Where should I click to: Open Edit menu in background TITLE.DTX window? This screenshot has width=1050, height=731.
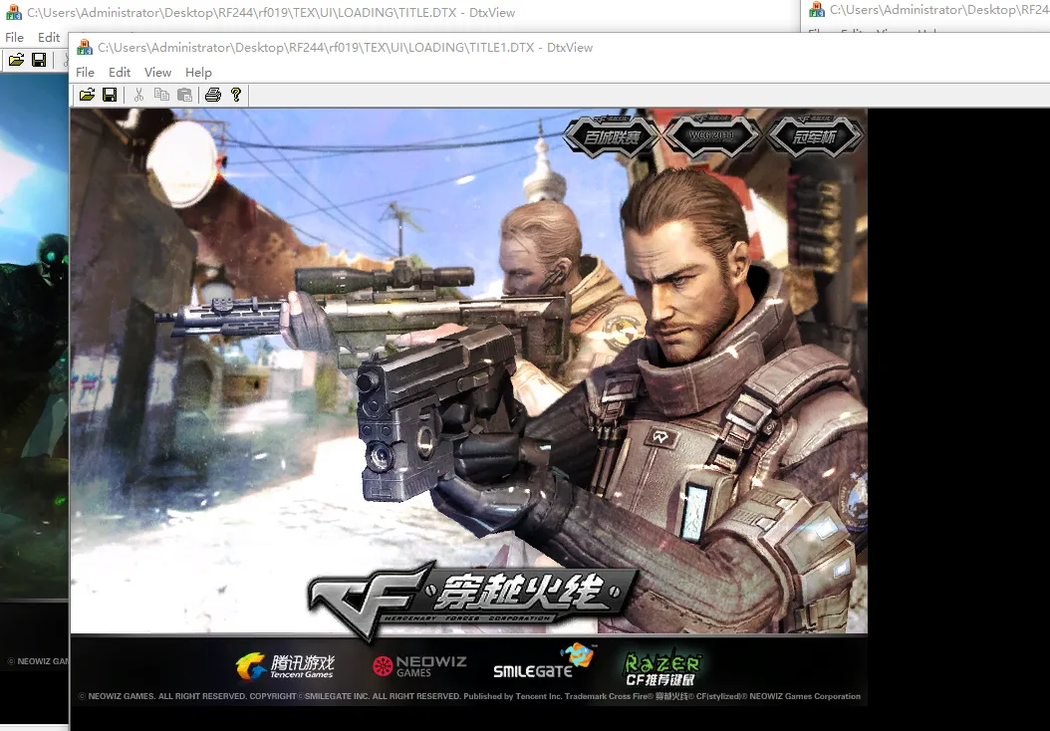pos(49,37)
